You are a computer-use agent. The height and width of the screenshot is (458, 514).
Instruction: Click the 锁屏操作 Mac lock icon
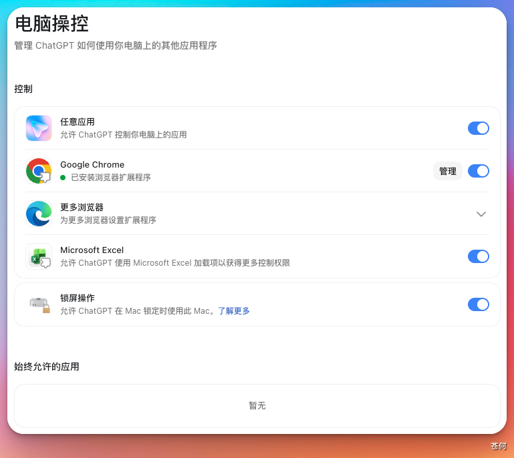coord(40,304)
